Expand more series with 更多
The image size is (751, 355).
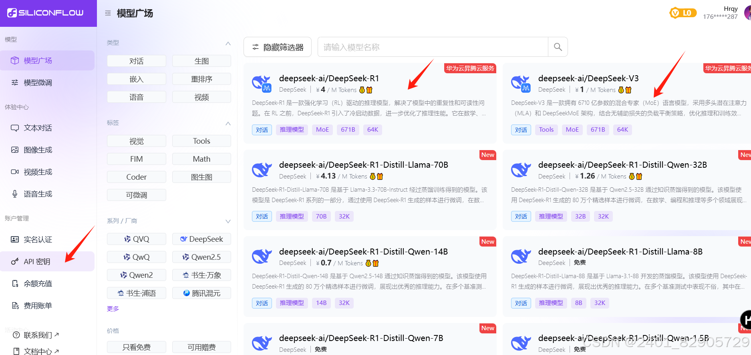(x=113, y=309)
